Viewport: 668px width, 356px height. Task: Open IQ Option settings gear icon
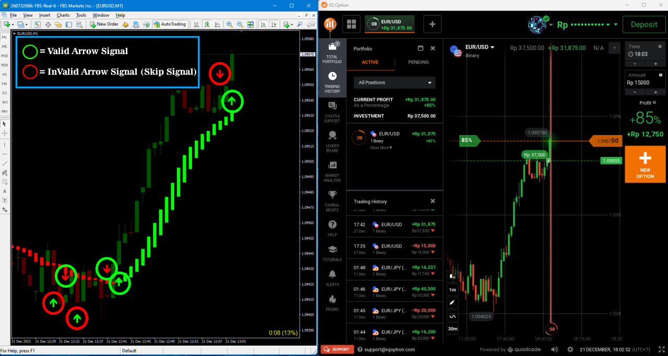click(570, 349)
